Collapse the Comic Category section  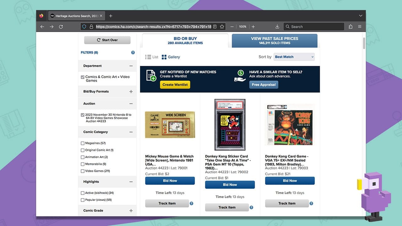[x=131, y=132]
